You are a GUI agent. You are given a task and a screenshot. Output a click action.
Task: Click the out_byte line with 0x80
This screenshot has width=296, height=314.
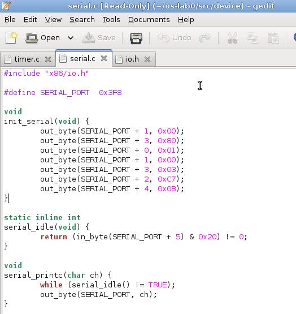point(112,140)
